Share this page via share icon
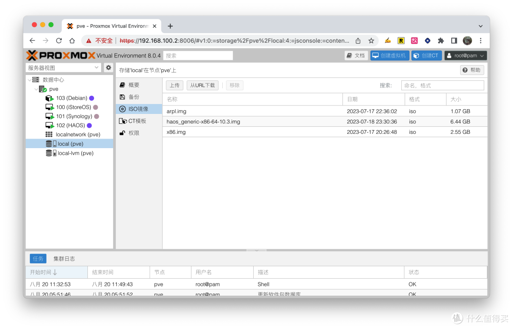 [358, 40]
